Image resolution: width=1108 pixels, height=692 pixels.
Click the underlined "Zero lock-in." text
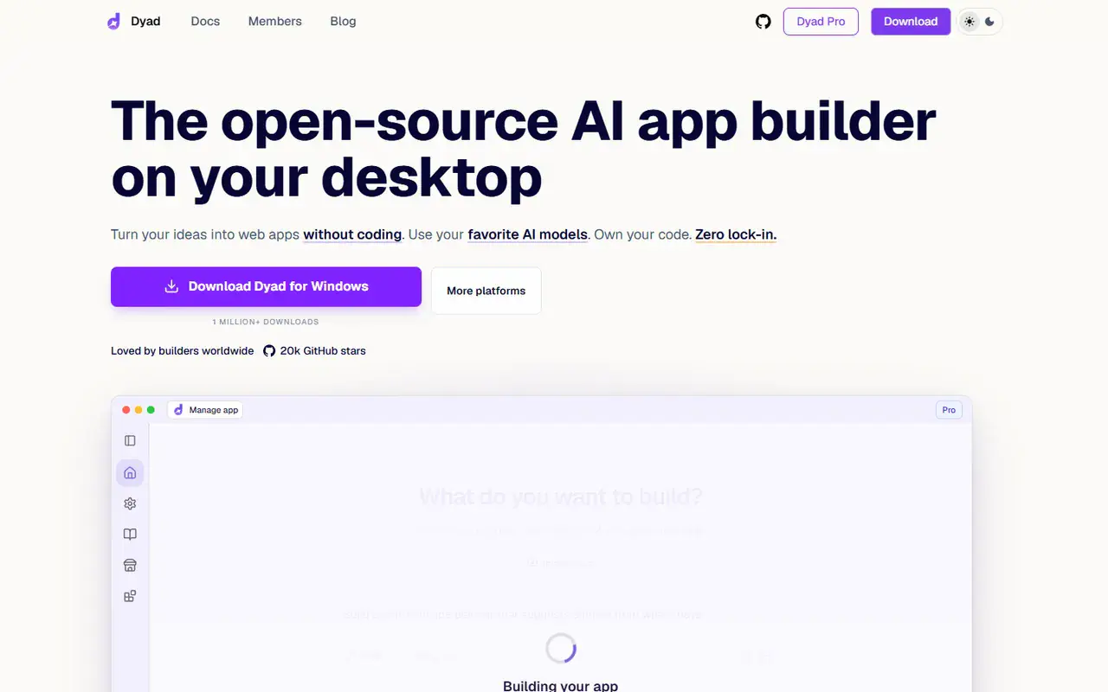(736, 234)
